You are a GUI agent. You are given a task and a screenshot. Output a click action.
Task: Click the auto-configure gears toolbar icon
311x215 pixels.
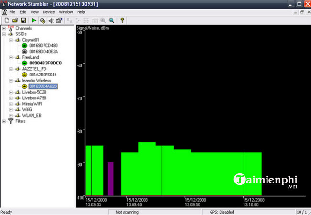click(x=43, y=21)
